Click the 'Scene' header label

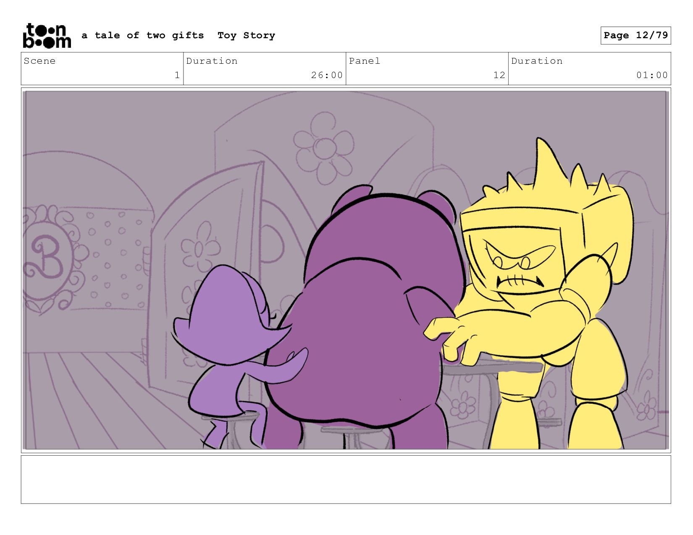coord(39,61)
